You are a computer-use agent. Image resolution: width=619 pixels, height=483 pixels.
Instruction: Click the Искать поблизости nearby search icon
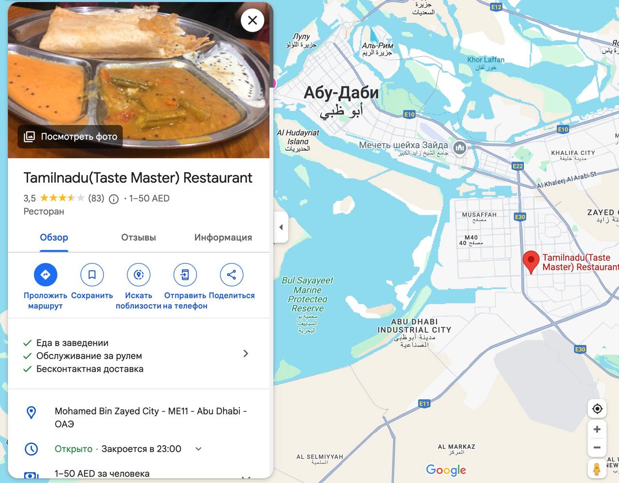[x=138, y=275]
